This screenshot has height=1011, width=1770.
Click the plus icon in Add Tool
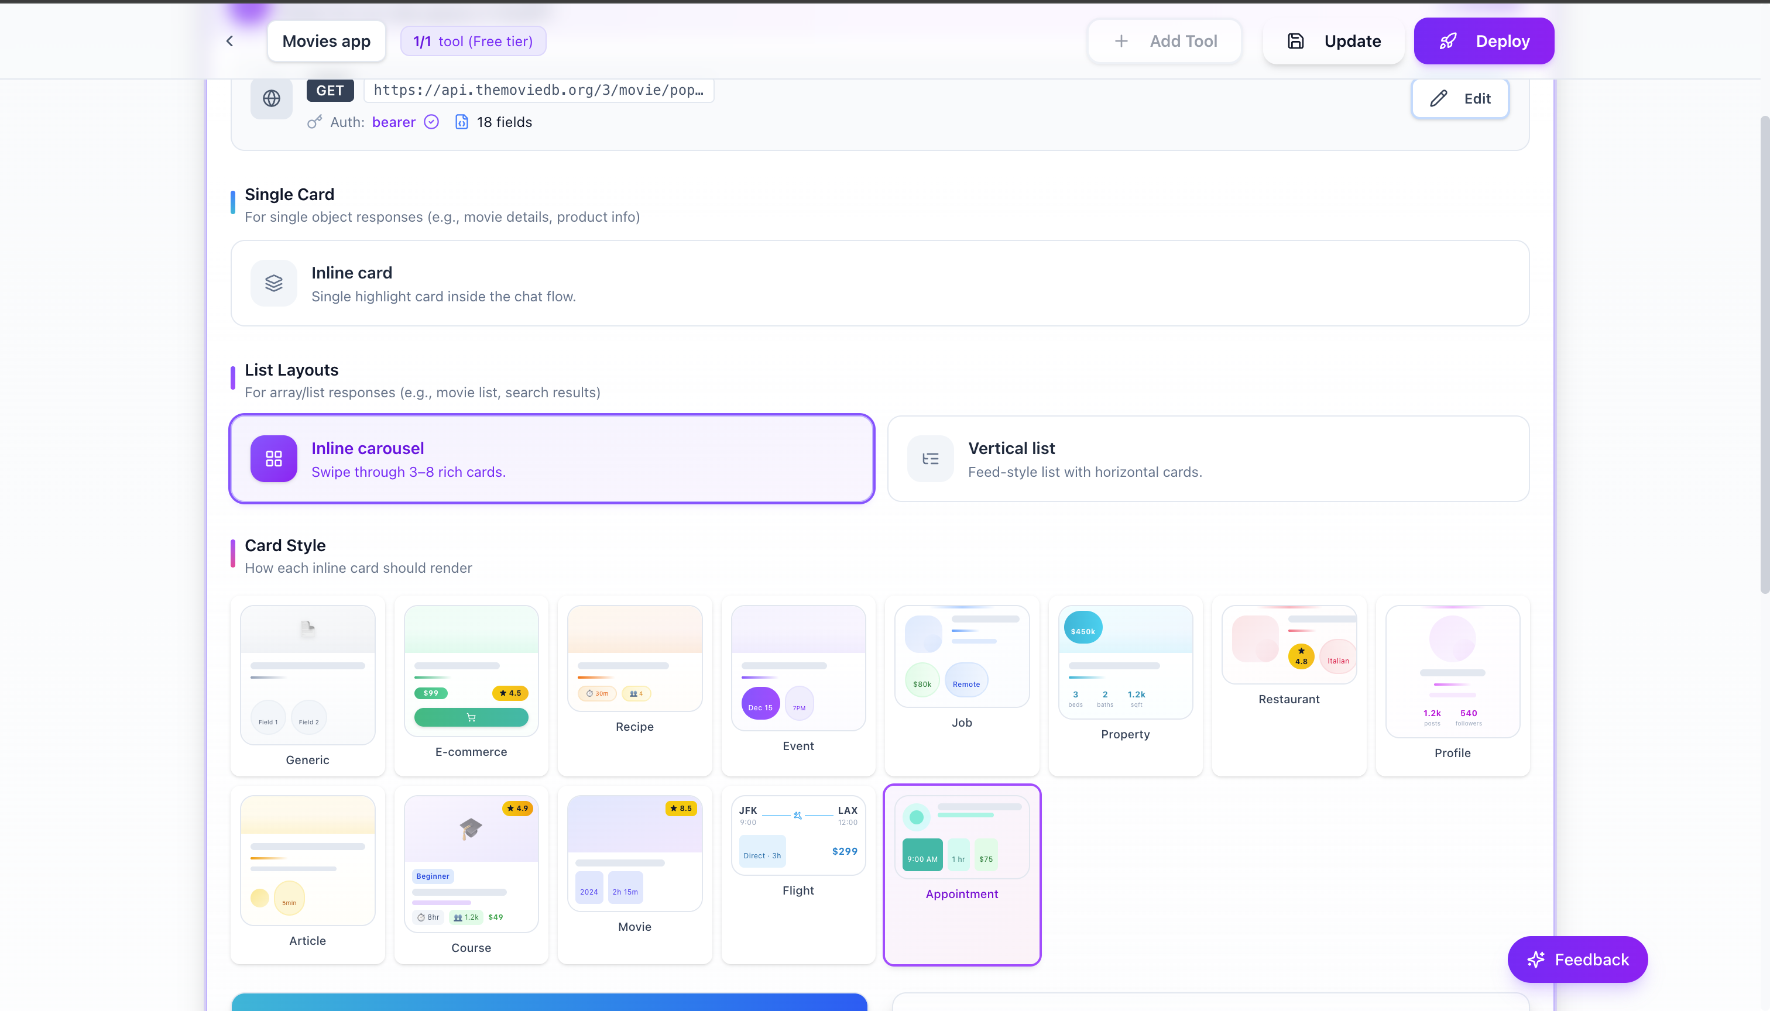pyautogui.click(x=1120, y=41)
